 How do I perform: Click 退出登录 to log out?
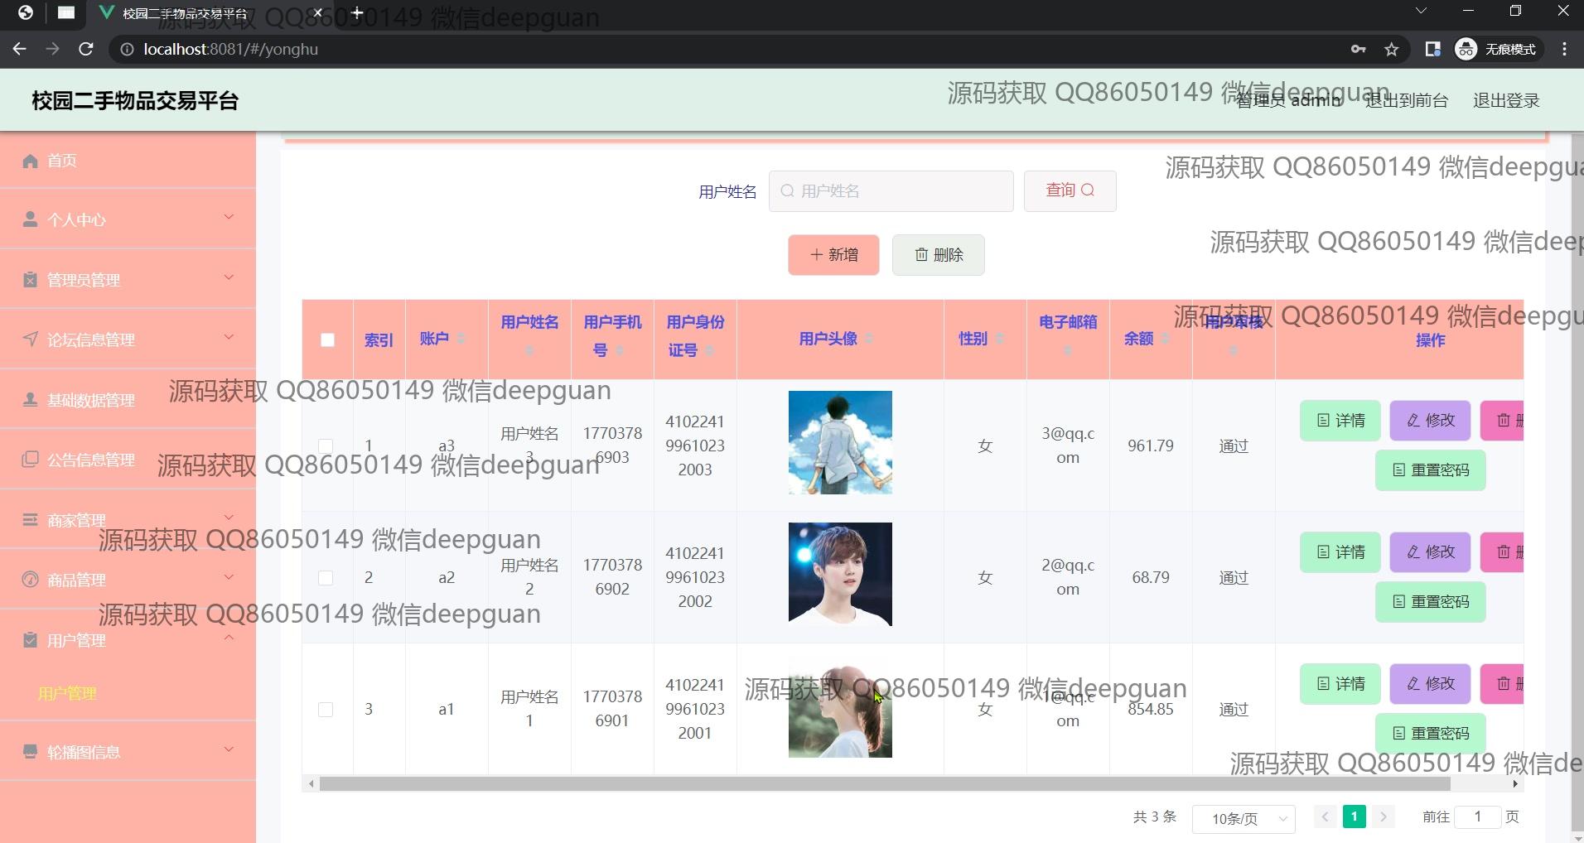[1506, 100]
